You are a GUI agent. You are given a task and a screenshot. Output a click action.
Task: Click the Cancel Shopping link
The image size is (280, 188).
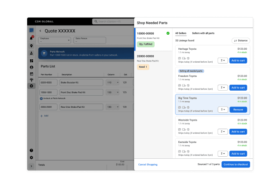point(148,165)
